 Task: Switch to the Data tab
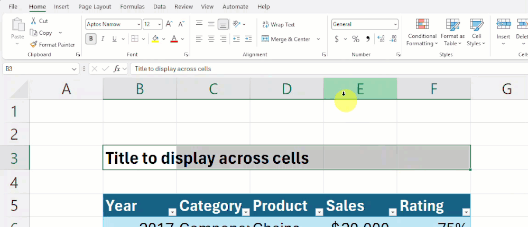(159, 6)
